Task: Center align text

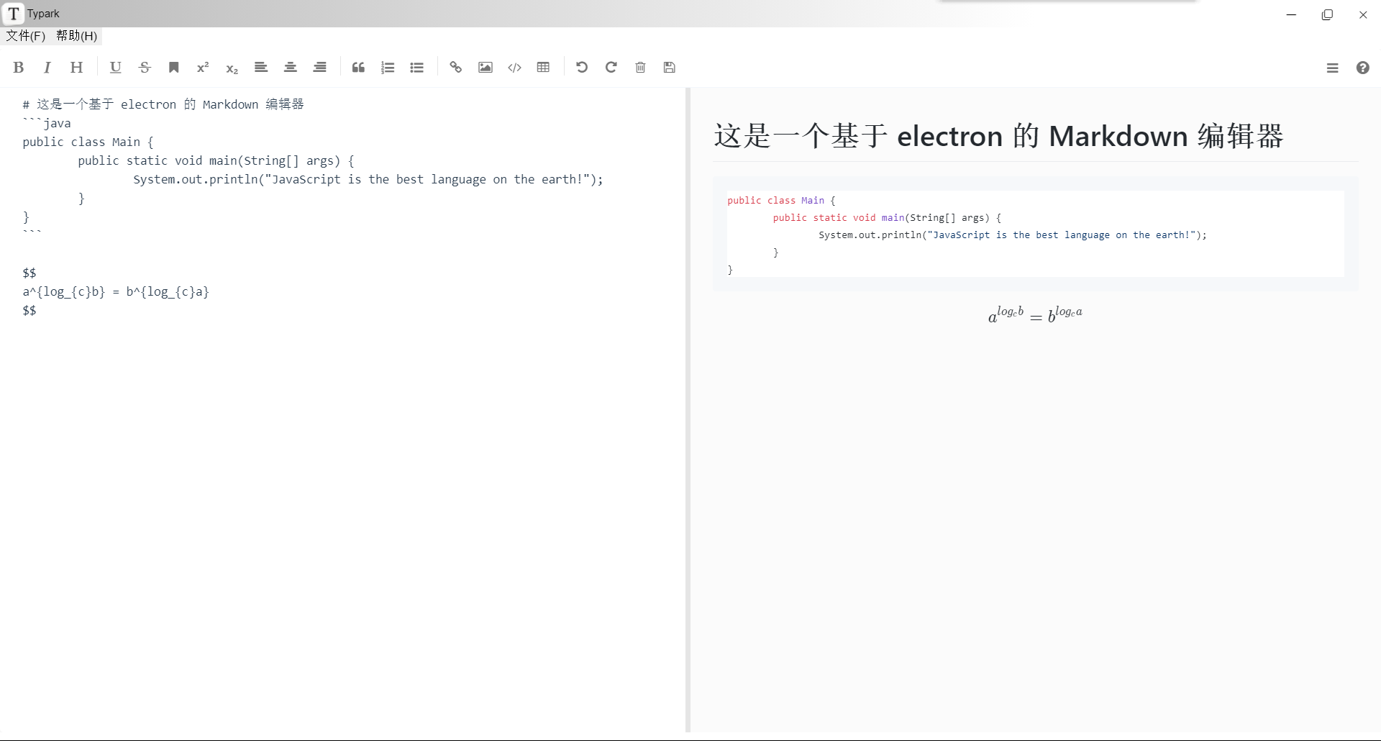Action: (x=291, y=68)
